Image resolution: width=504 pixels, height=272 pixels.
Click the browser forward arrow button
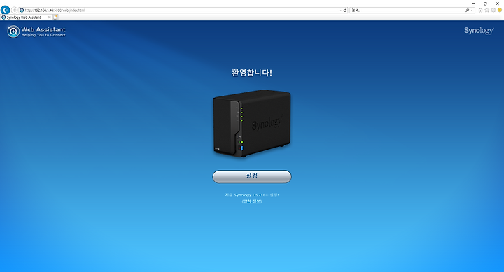tap(15, 10)
